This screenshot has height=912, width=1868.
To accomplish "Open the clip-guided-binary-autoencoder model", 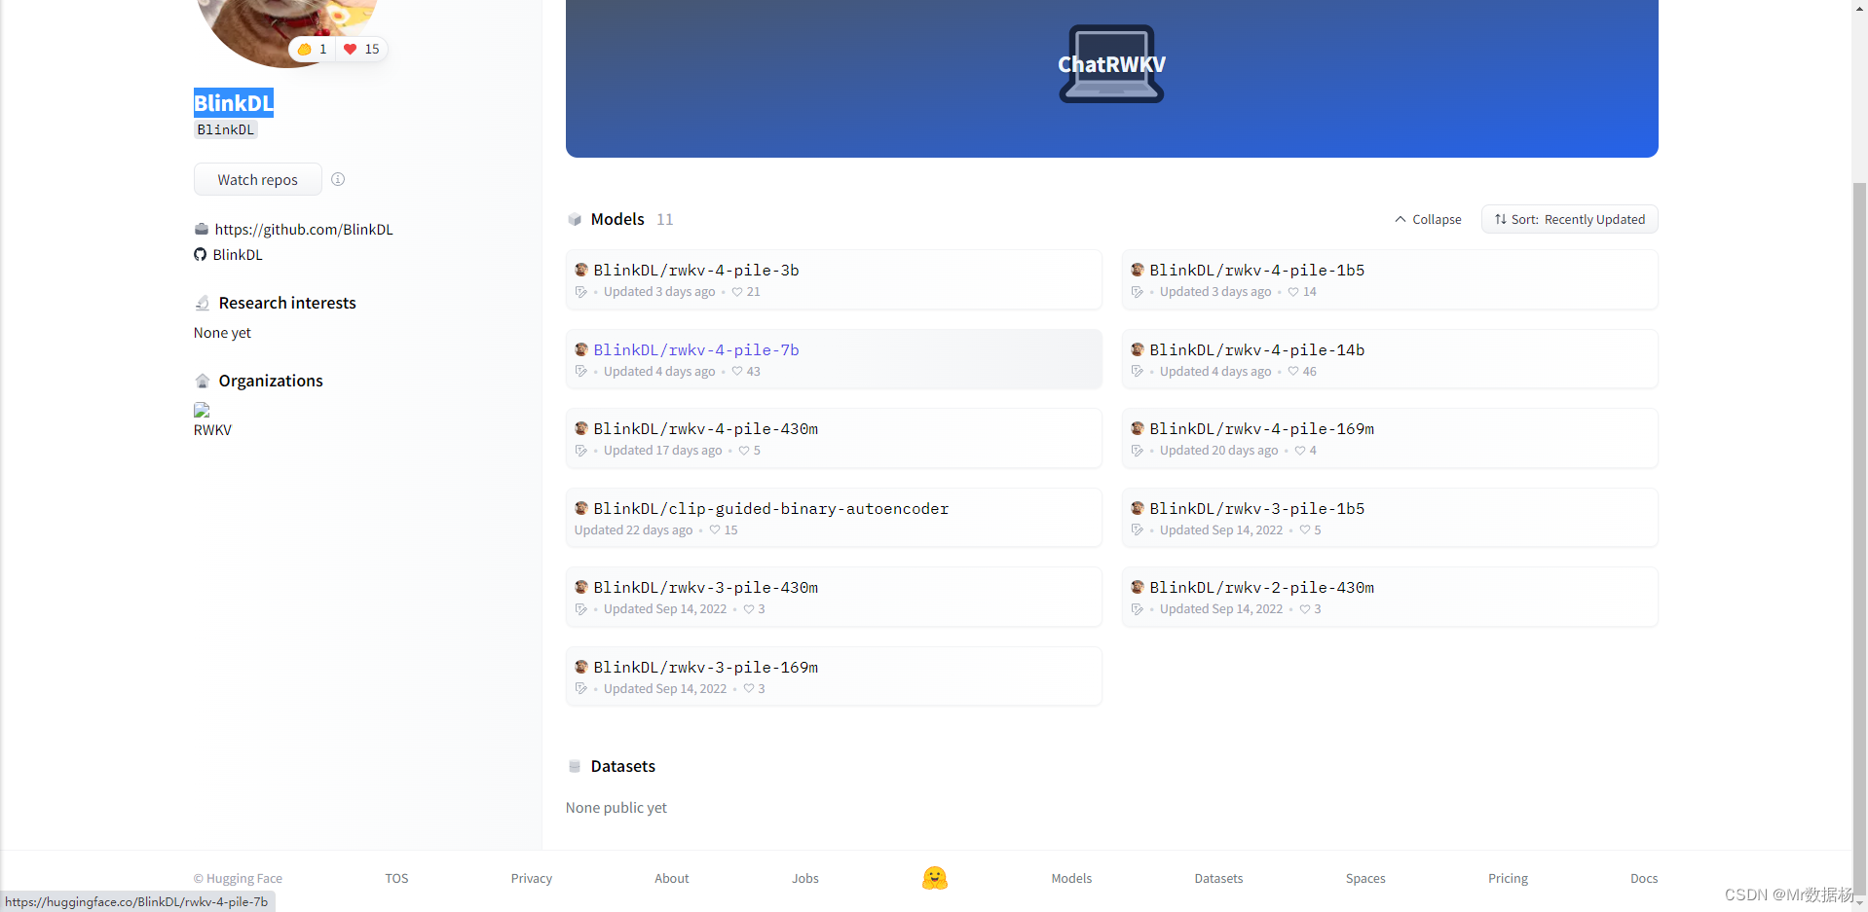I will (834, 518).
